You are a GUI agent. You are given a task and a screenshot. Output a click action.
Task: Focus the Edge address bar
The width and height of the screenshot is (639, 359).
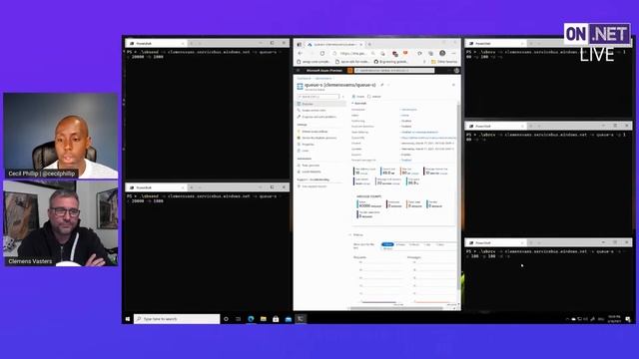tap(352, 53)
